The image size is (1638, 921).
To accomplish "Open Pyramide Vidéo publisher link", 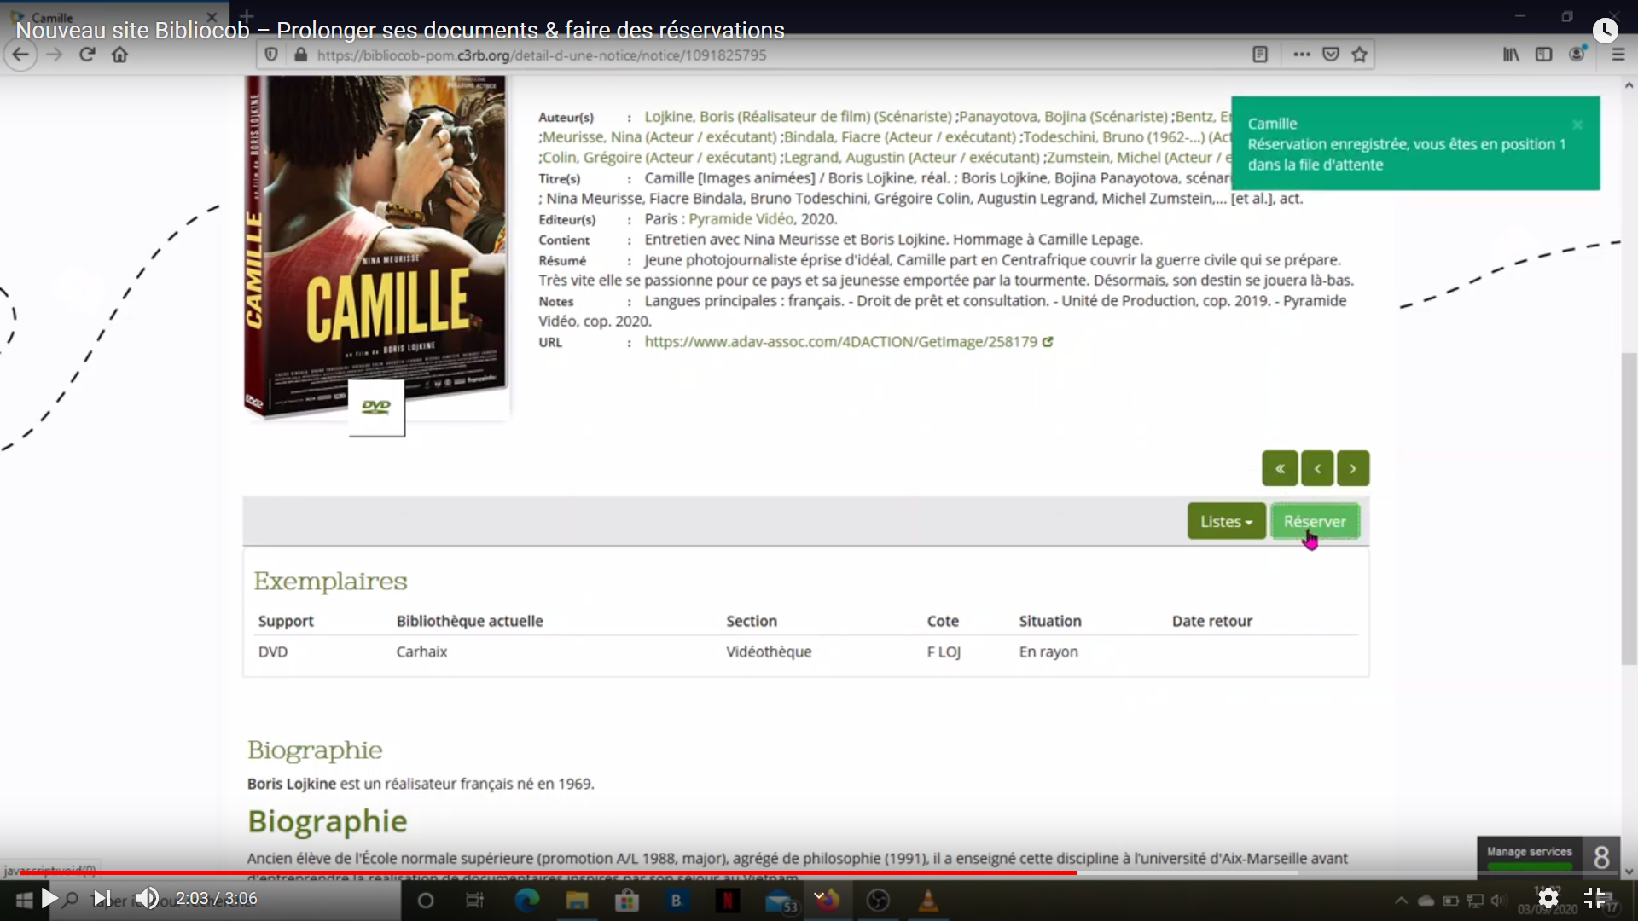I will 741,219.
